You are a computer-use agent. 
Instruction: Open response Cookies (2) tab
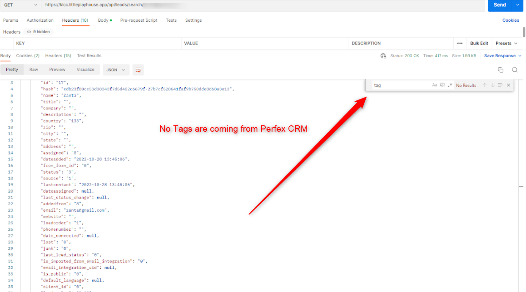(28, 56)
